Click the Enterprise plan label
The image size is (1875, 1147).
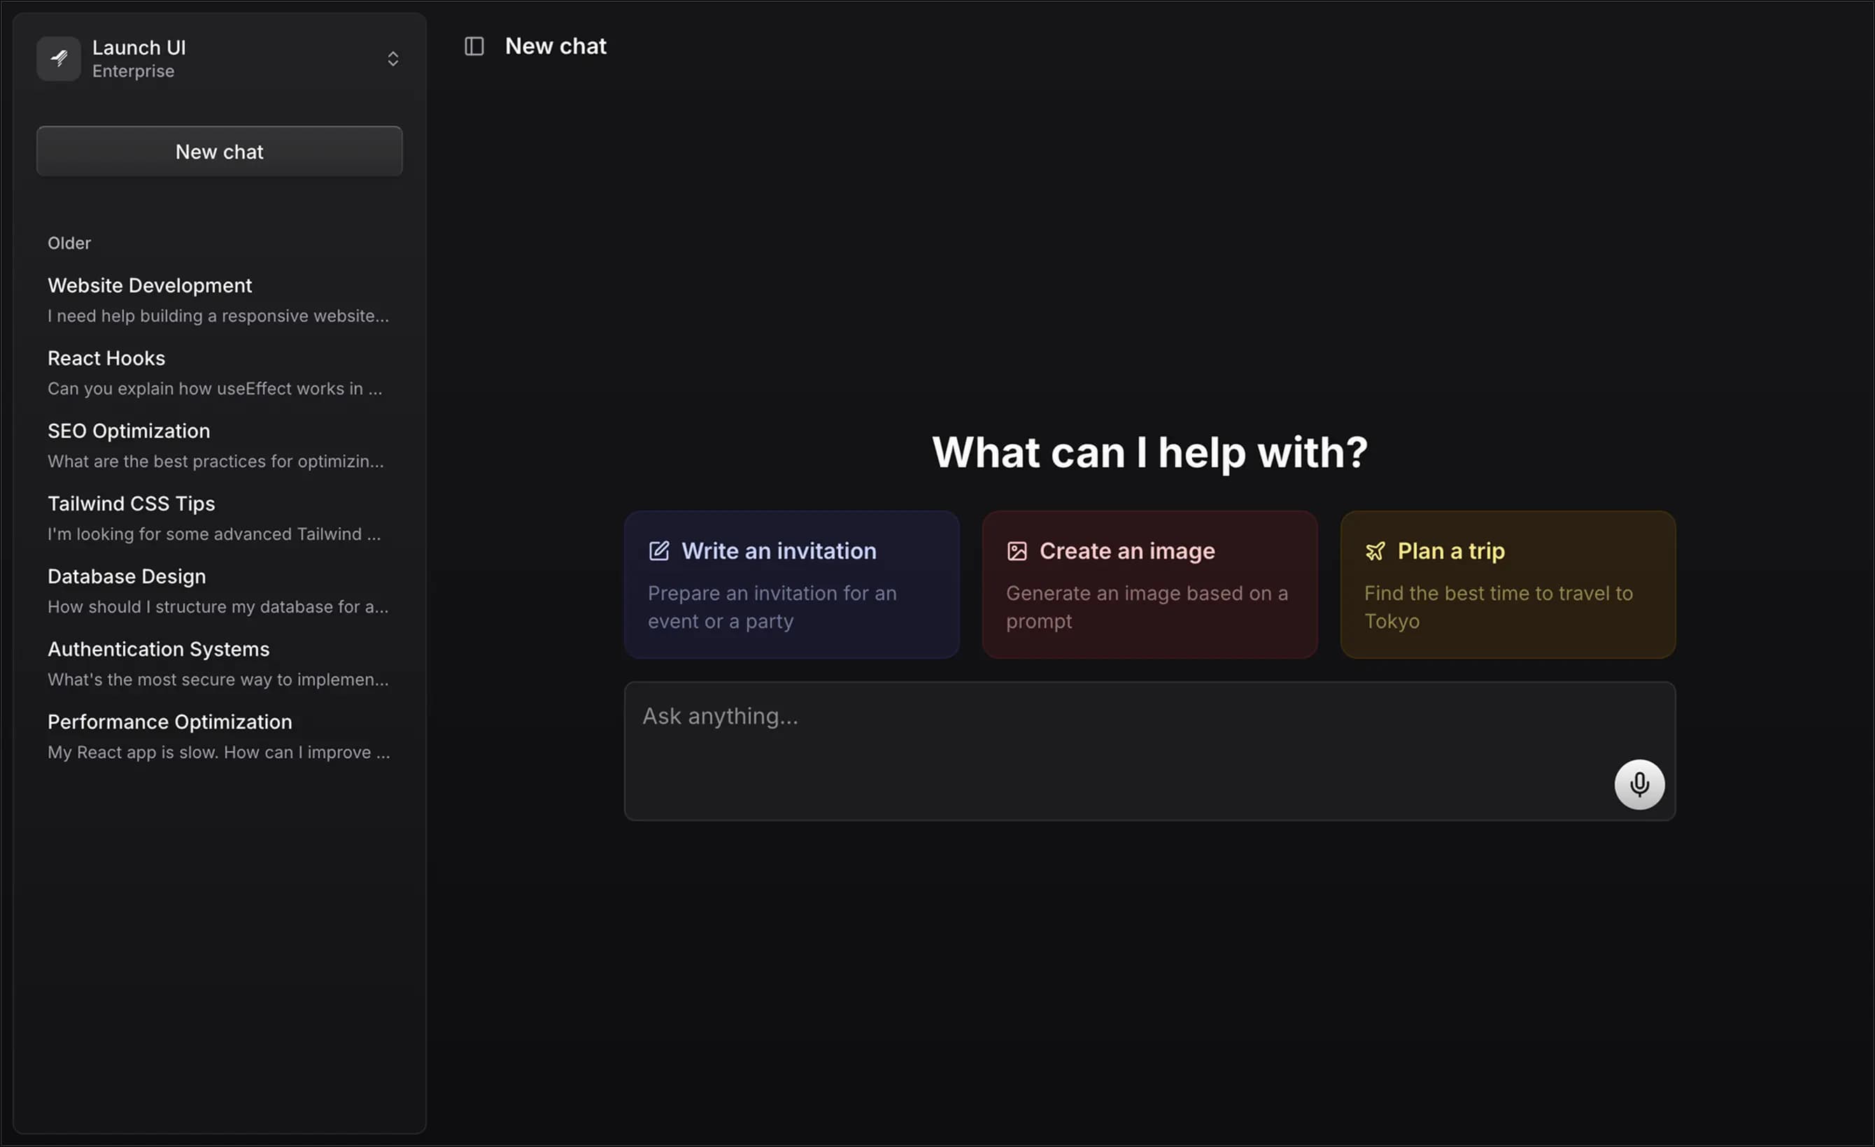pyautogui.click(x=133, y=71)
